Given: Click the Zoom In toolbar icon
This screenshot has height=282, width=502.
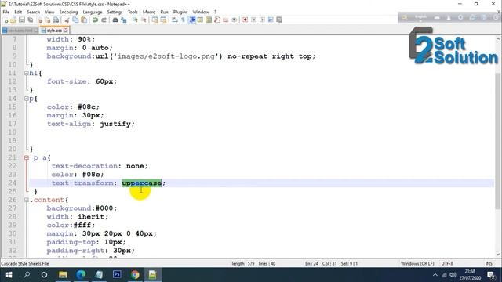Looking at the screenshot, I should [x=135, y=20].
